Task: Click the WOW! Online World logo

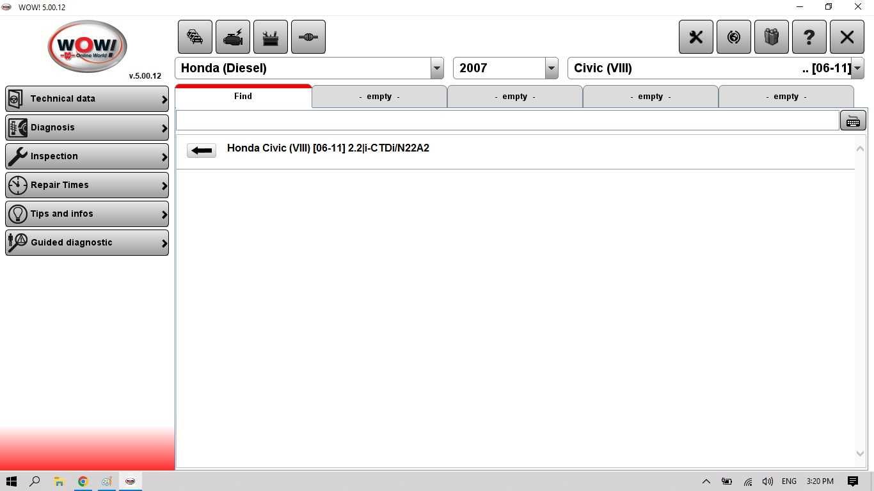Action: [88, 46]
